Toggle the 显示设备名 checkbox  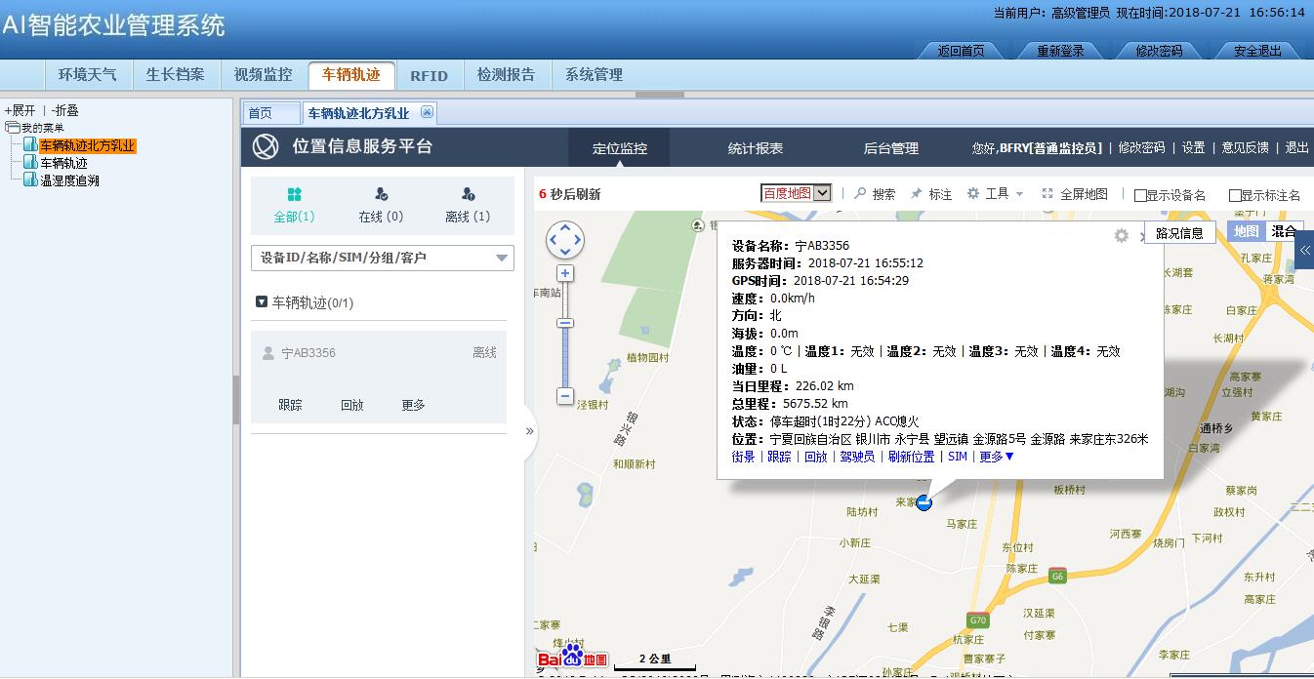point(1140,195)
